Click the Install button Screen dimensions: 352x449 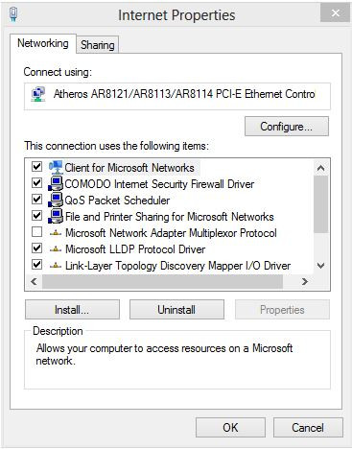(72, 310)
